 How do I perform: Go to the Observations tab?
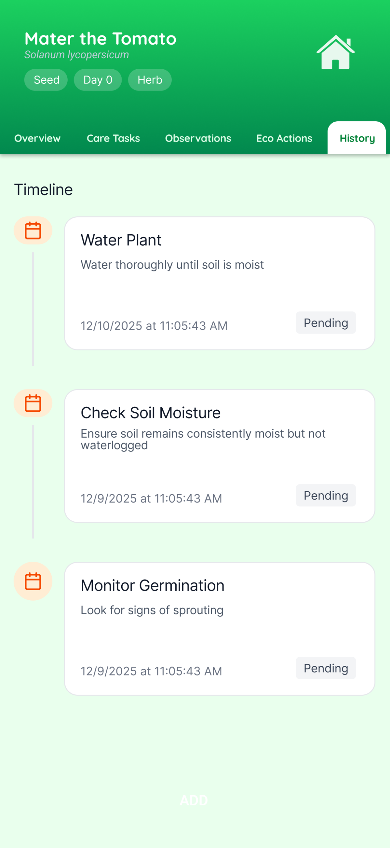(198, 138)
